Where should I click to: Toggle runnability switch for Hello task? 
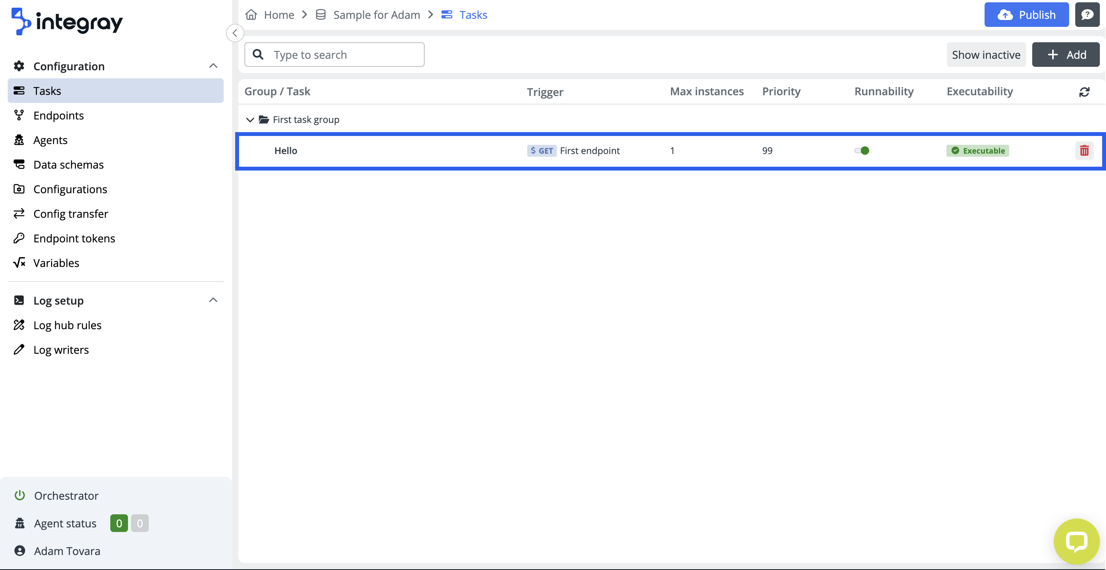tap(862, 151)
